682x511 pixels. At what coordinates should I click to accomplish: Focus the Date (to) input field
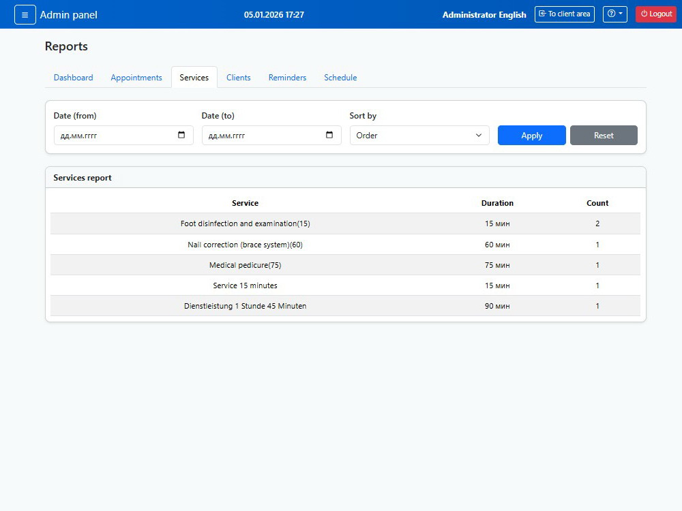271,135
